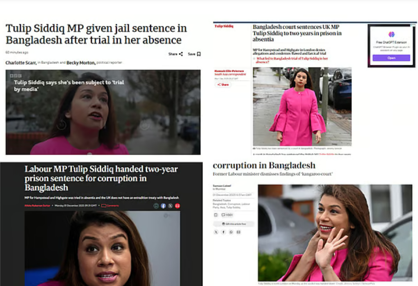Share via Facebook icon on dark article
Screen dimensions: 418x286
(163, 206)
